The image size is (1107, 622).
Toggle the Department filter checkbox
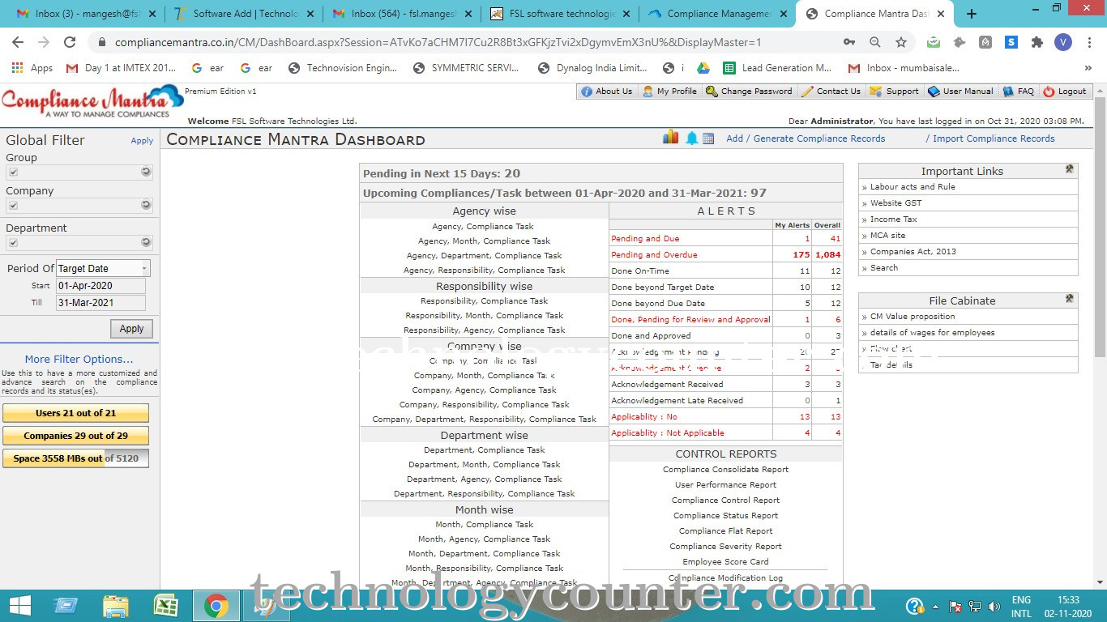(13, 243)
